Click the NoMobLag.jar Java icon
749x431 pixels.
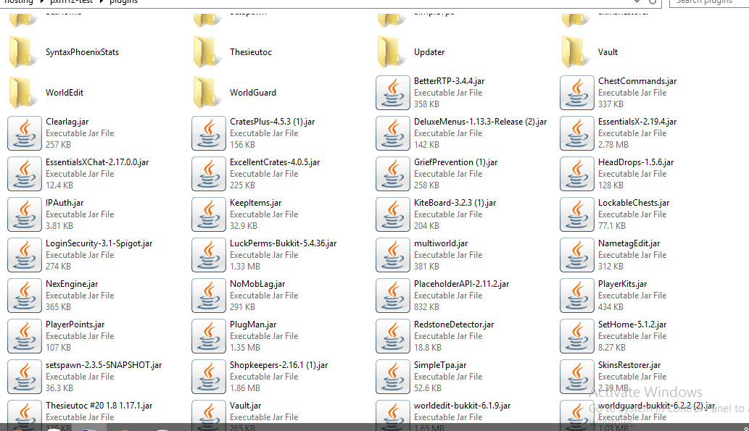coord(209,296)
